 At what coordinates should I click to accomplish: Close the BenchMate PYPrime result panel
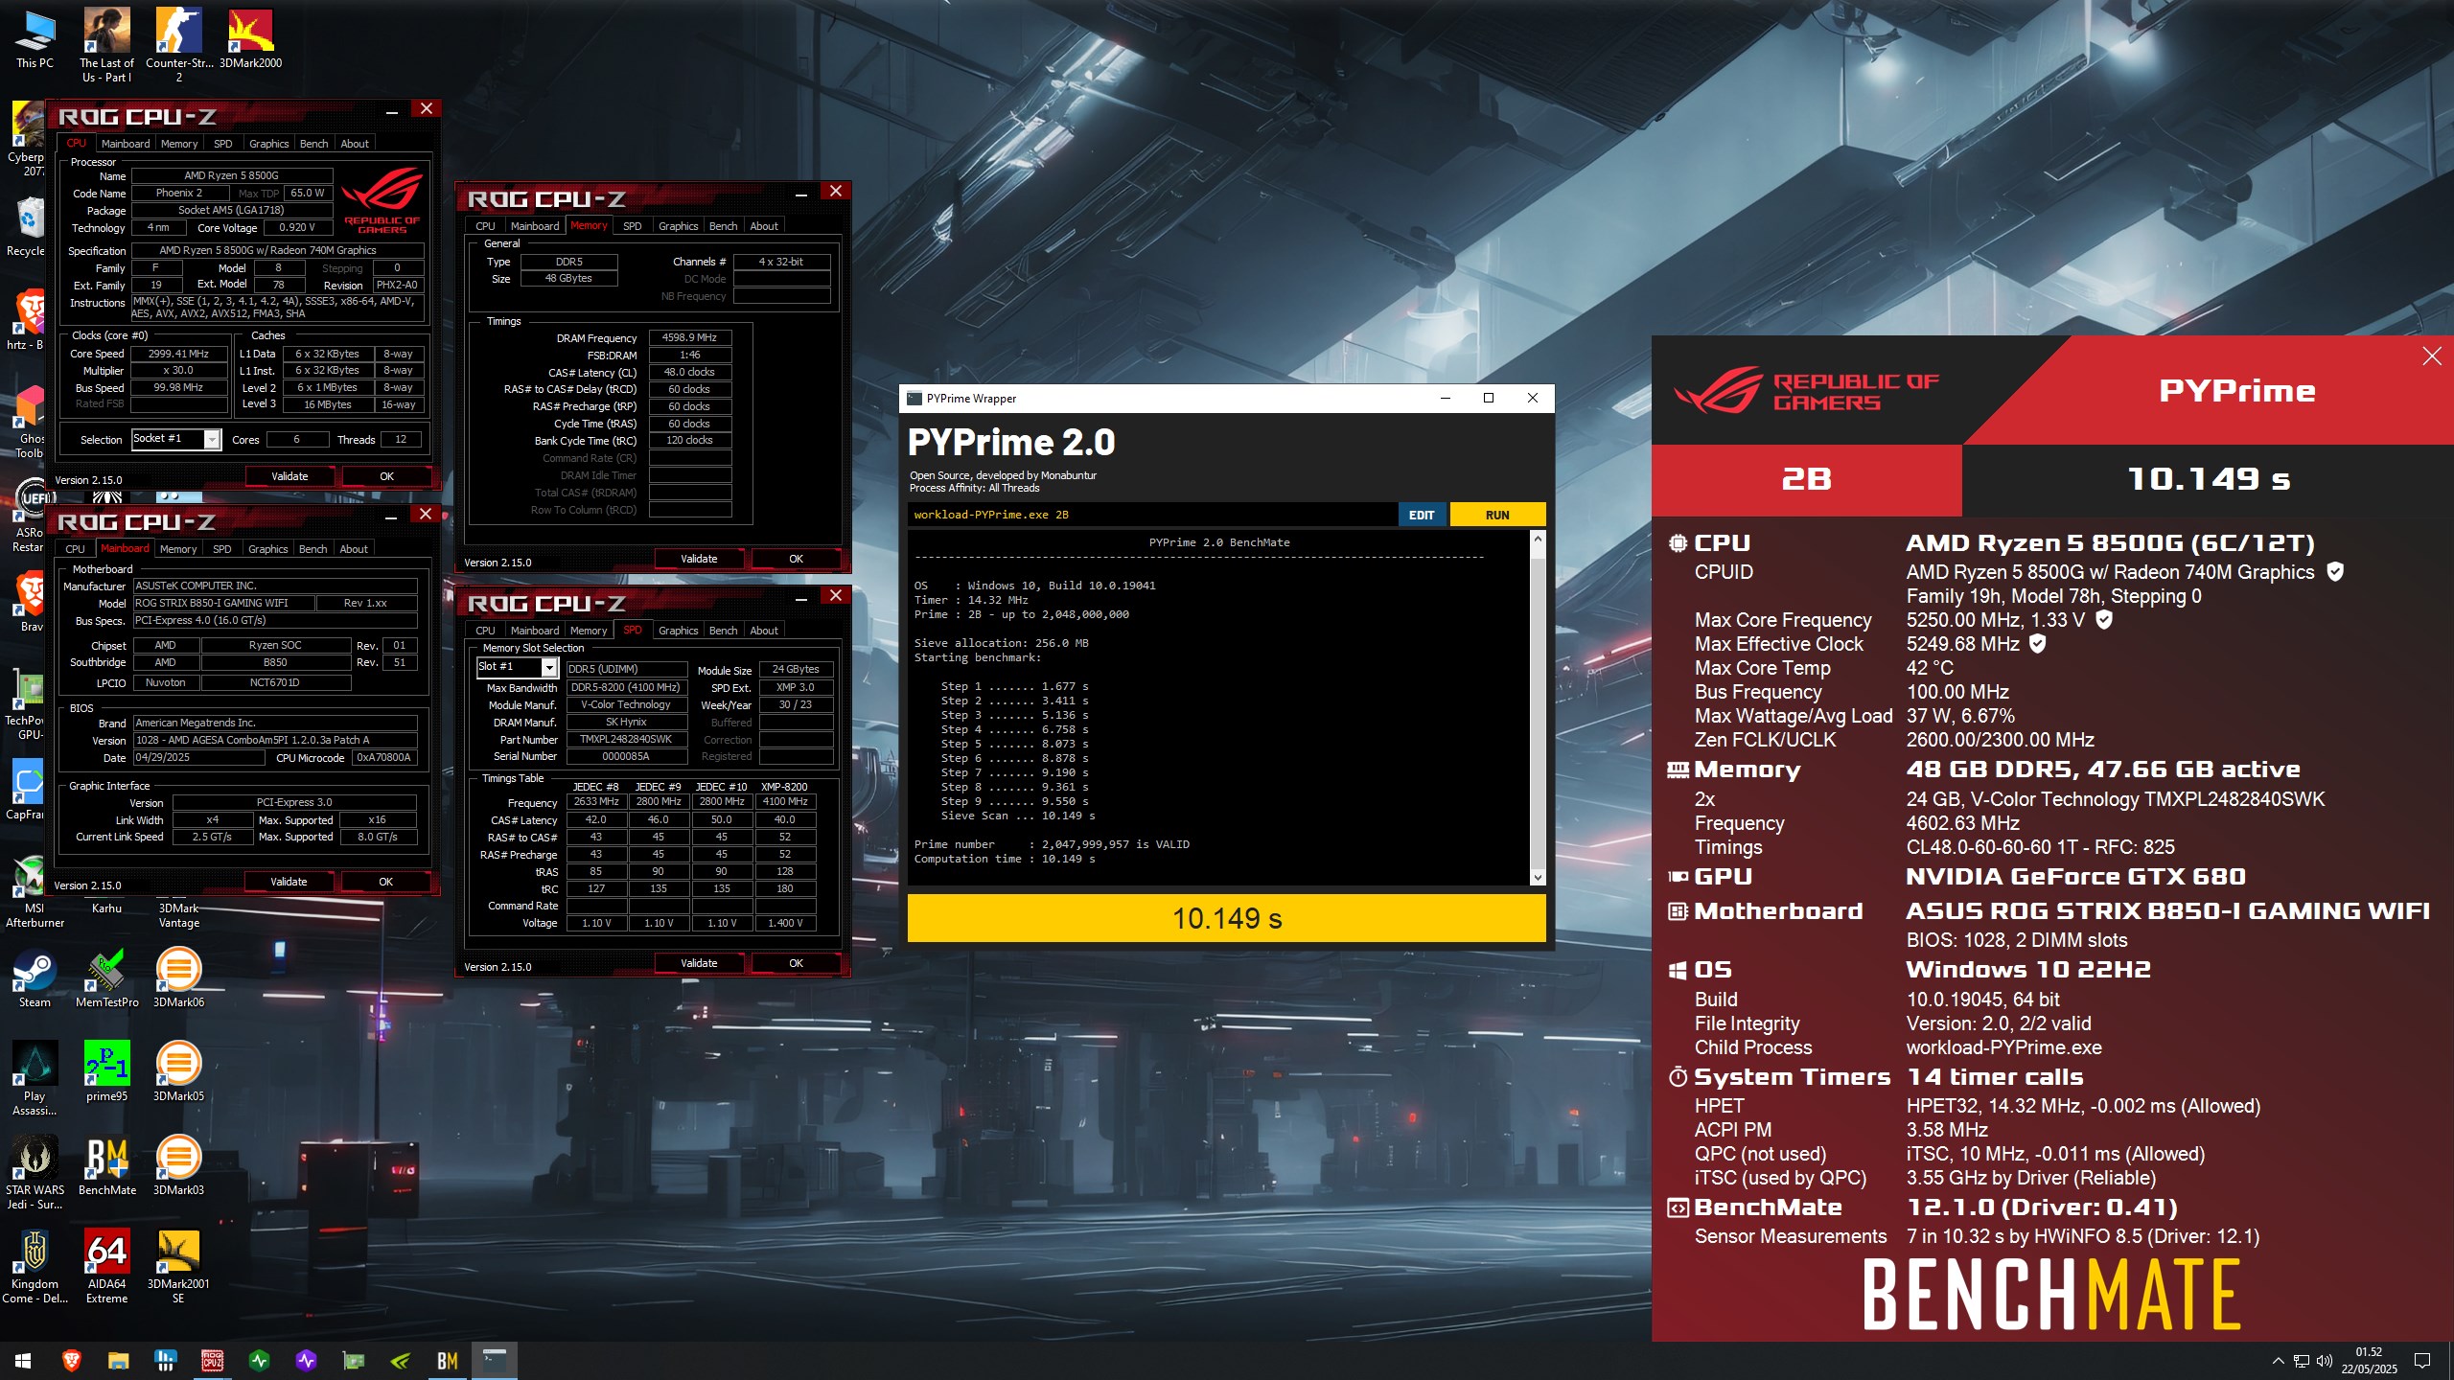click(x=2432, y=356)
